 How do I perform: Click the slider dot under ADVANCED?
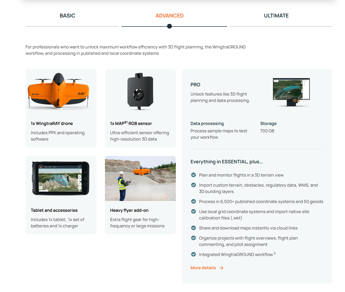(169, 26)
